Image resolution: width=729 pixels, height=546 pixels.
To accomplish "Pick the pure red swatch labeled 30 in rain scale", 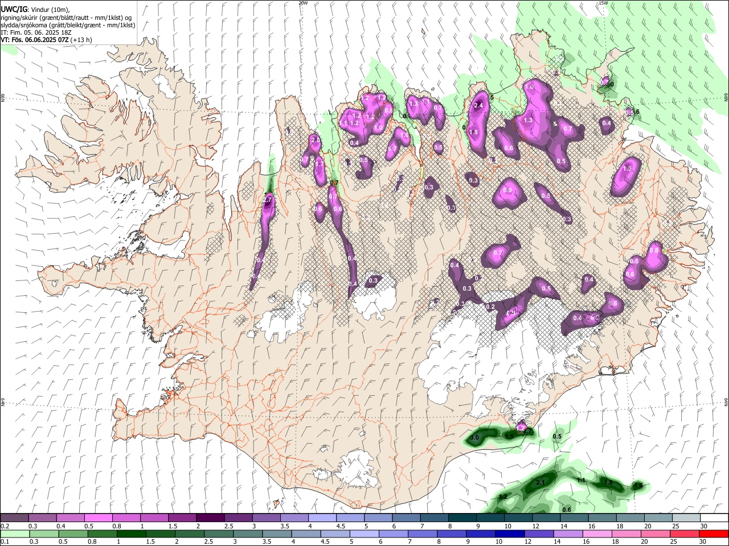I will pyautogui.click(x=714, y=534).
